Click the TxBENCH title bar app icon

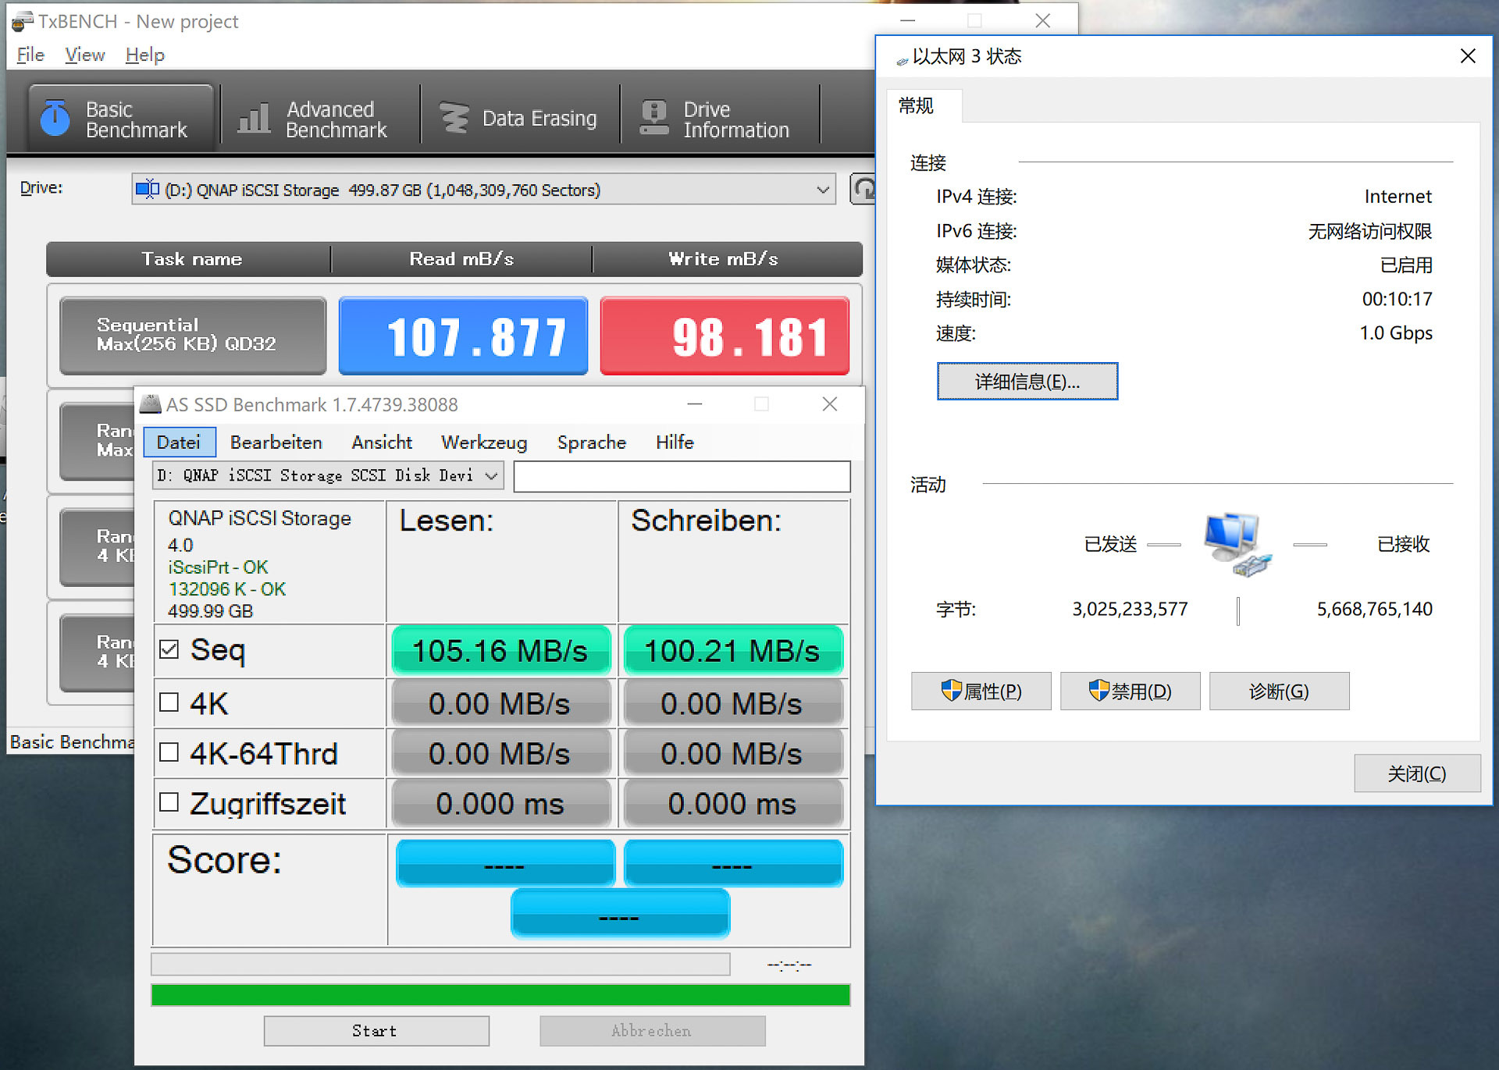(x=23, y=21)
